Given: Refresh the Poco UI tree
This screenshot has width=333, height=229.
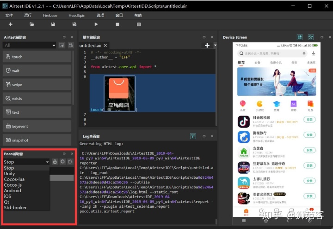Looking at the screenshot, I should point(62,162).
